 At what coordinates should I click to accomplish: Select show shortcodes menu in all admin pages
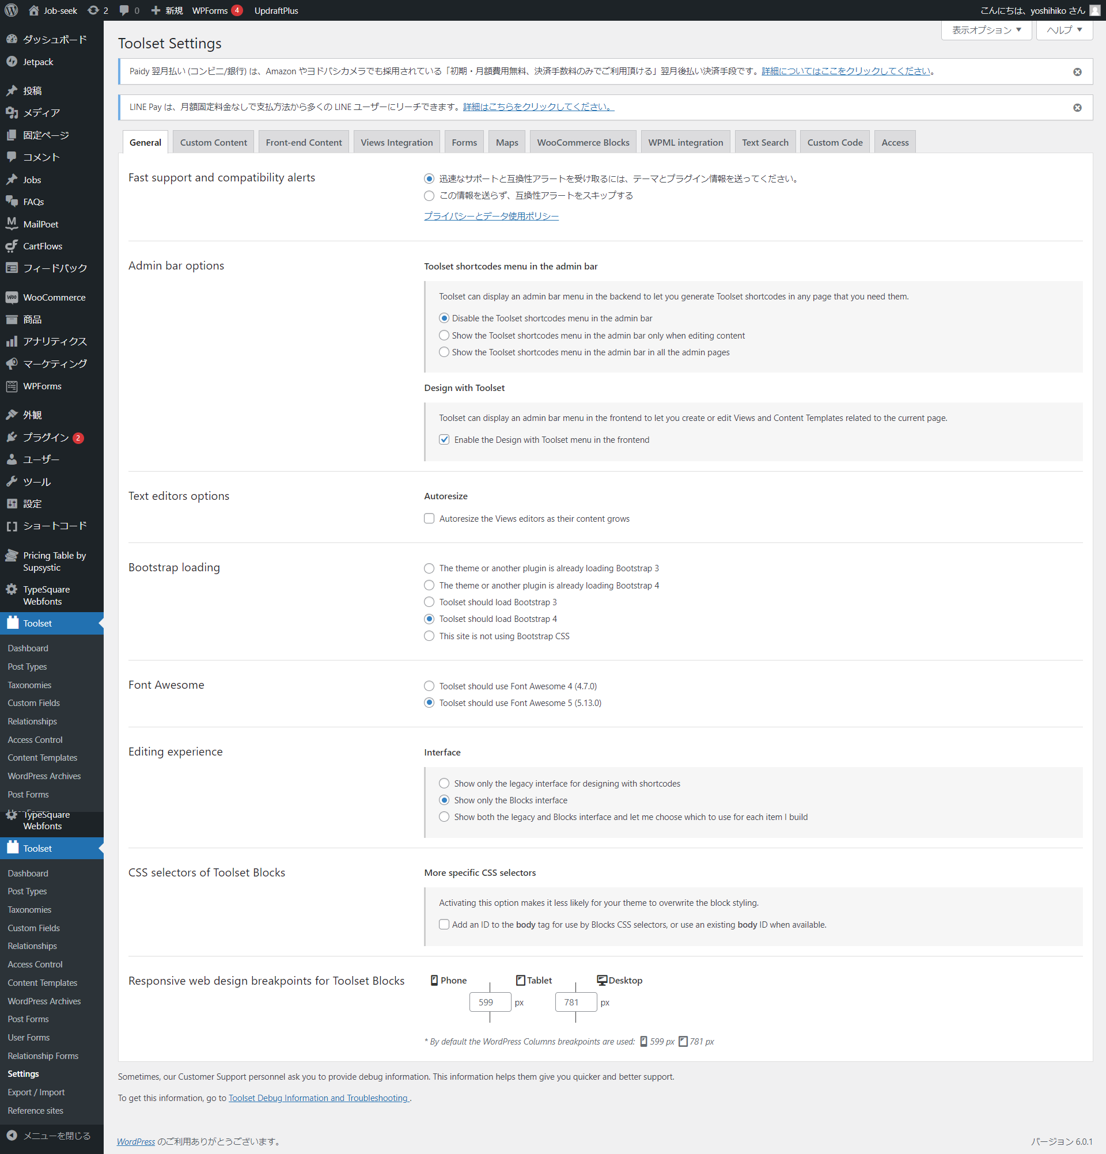pyautogui.click(x=444, y=352)
